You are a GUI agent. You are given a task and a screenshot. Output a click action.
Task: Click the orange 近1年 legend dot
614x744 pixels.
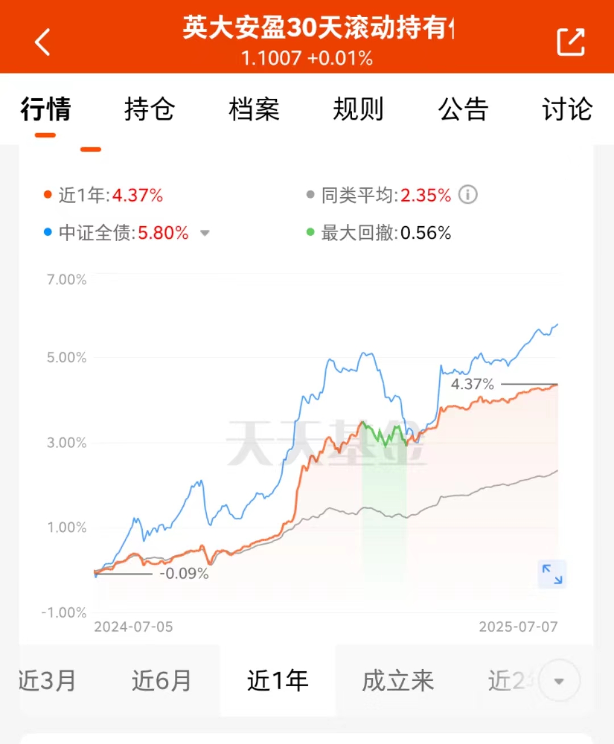tap(48, 195)
